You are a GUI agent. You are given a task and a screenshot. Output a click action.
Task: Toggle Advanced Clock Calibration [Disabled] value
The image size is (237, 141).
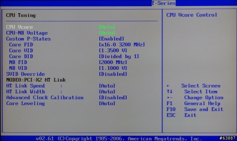point(113,98)
